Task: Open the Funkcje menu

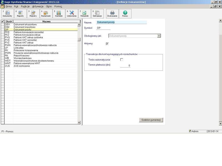Action: (25, 6)
